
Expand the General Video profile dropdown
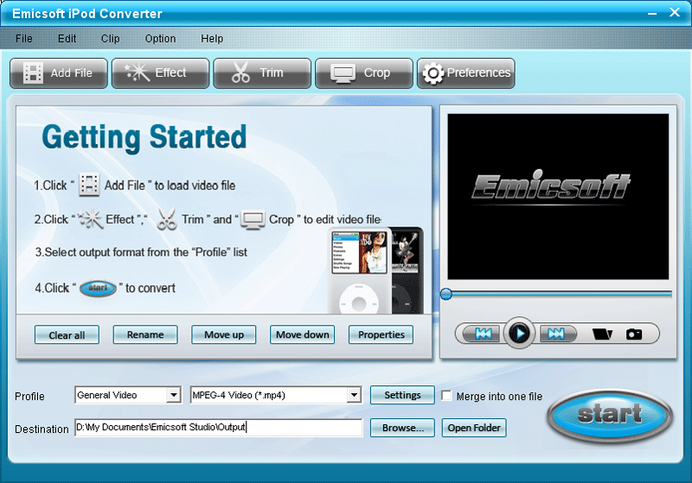point(174,395)
